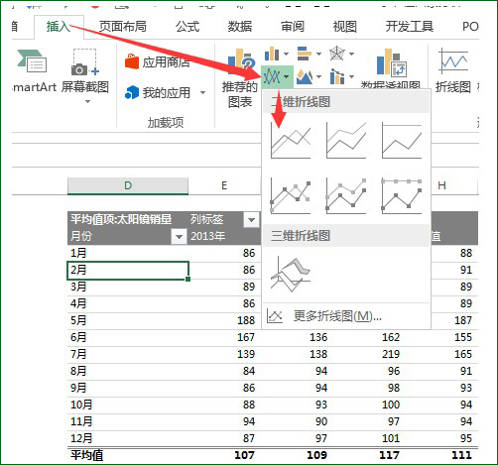Click the bold total 117
This screenshot has height=465, width=498.
tap(390, 456)
